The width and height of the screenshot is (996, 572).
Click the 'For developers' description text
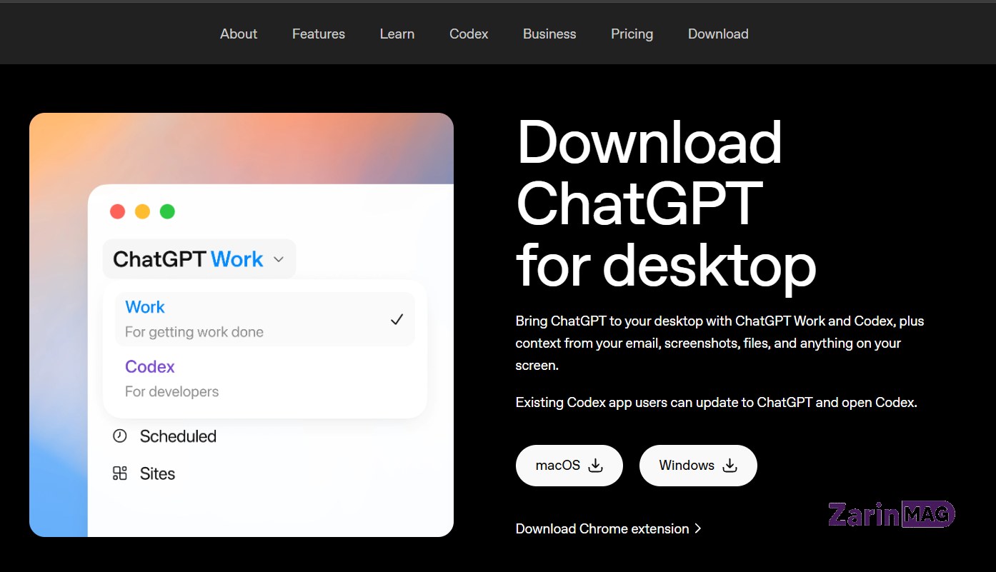(172, 391)
